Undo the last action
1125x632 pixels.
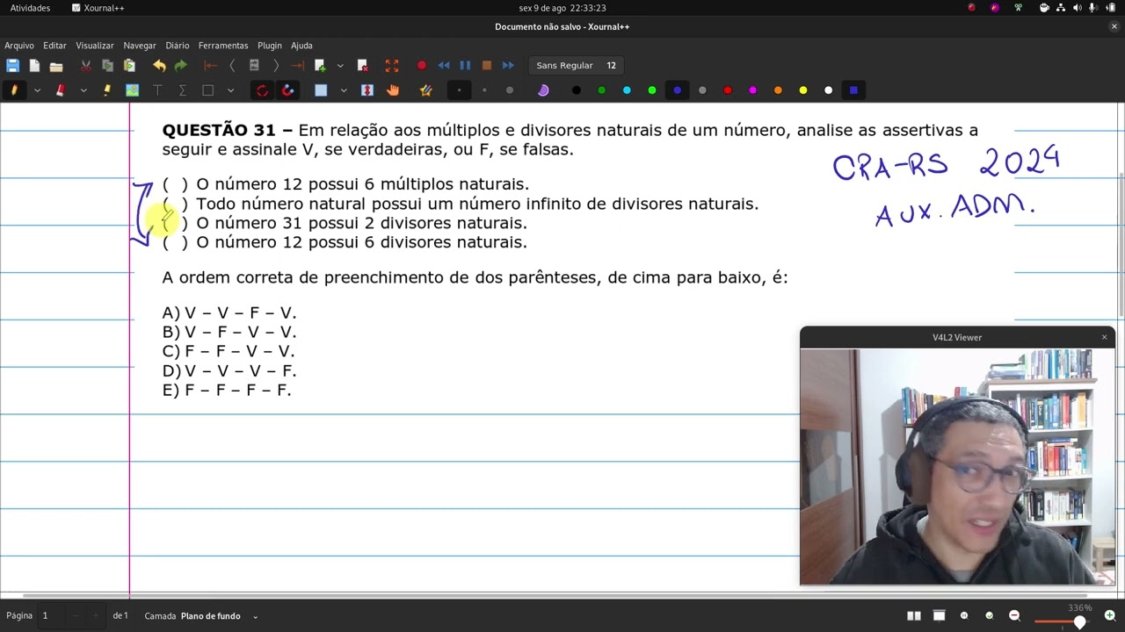pyautogui.click(x=159, y=66)
